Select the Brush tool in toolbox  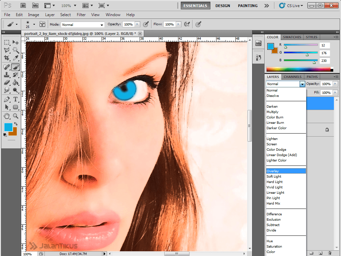15,67
